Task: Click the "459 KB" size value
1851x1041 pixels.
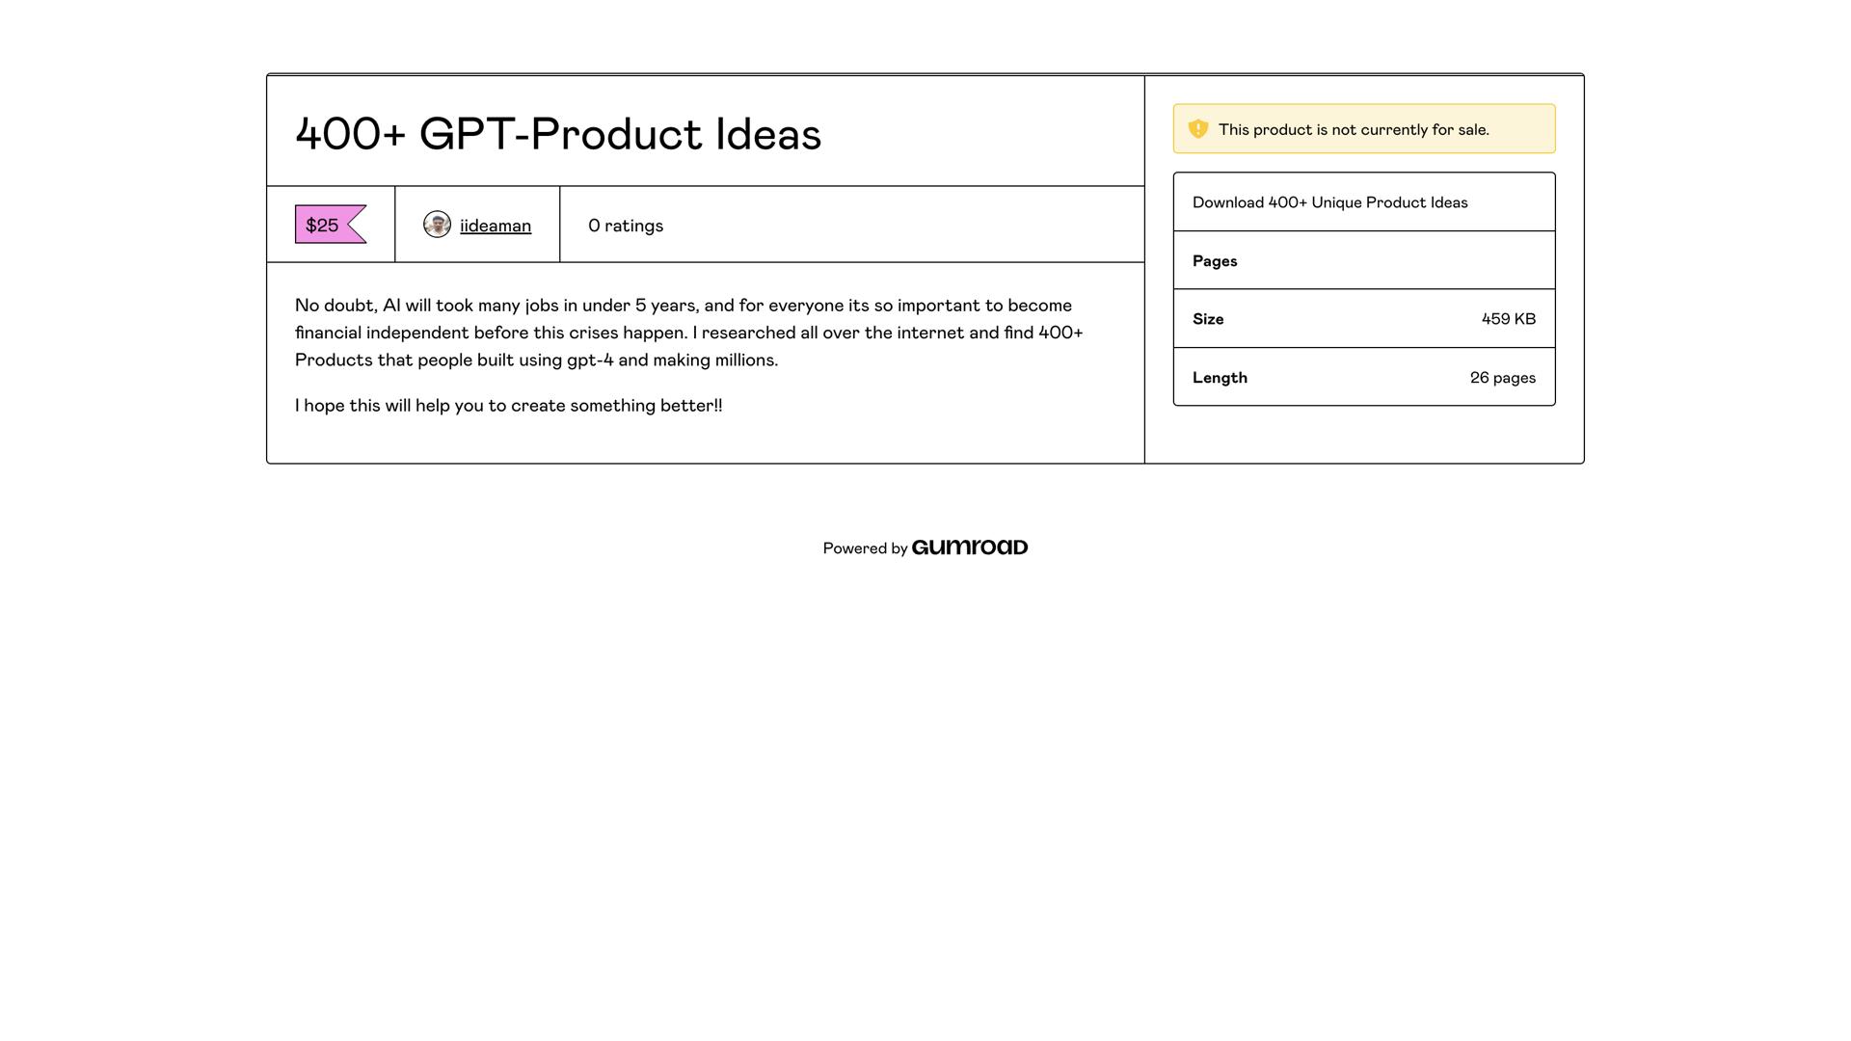Action: point(1508,319)
